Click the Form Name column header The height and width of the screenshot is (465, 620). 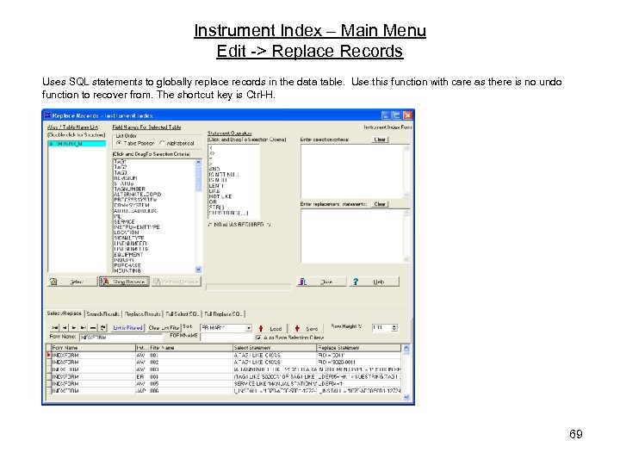93,348
